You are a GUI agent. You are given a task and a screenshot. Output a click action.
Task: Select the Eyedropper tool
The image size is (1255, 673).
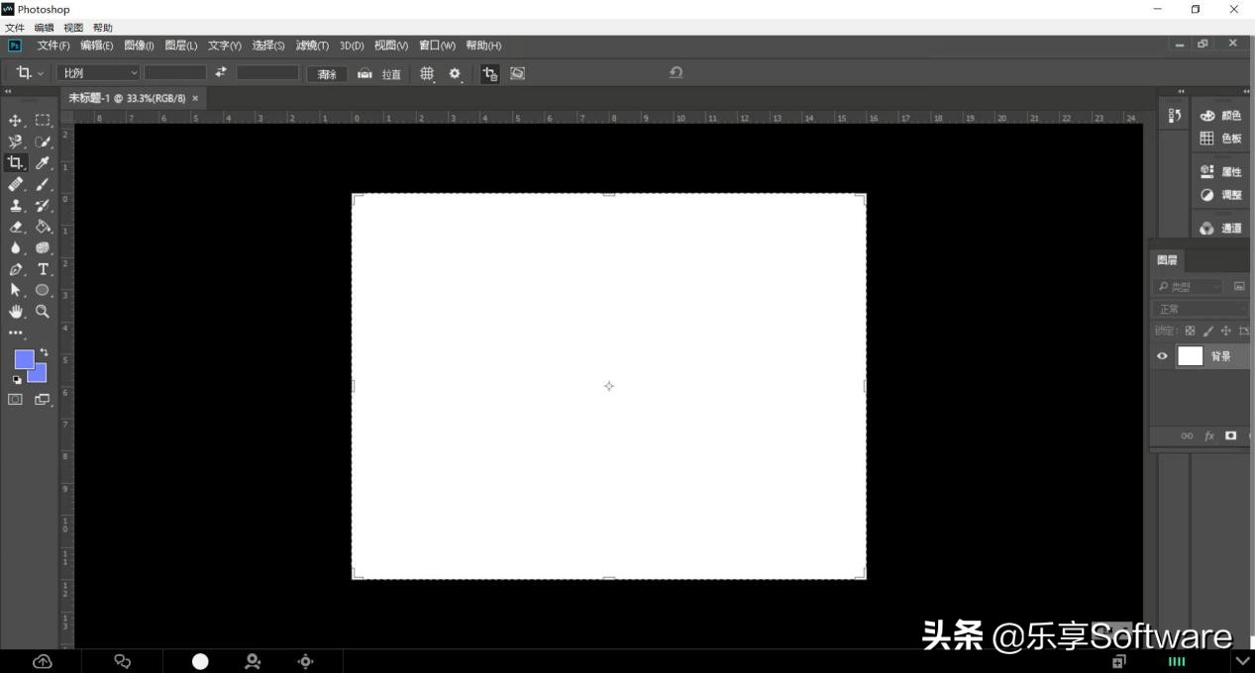pos(43,162)
